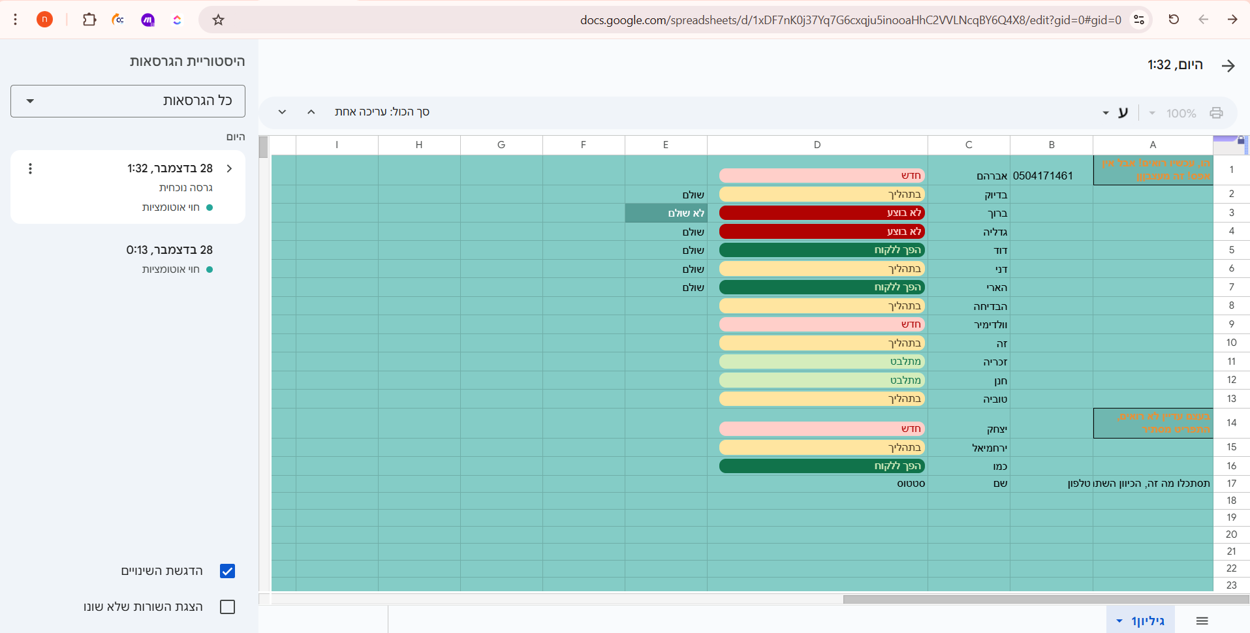Go to previous edit with up chevron

(x=311, y=112)
